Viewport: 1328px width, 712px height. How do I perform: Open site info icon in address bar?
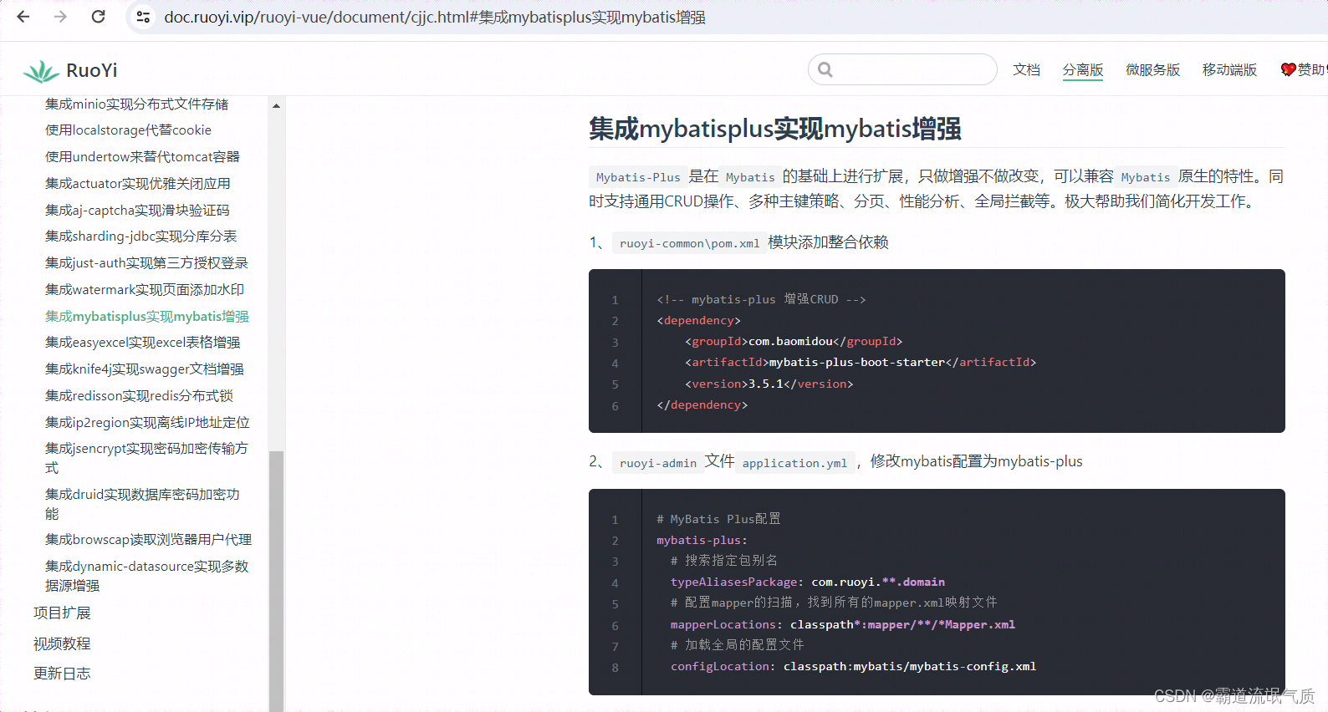coord(143,17)
